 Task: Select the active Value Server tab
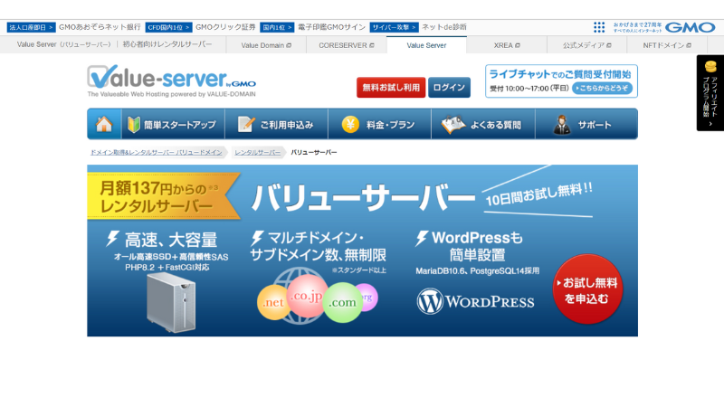coord(426,45)
